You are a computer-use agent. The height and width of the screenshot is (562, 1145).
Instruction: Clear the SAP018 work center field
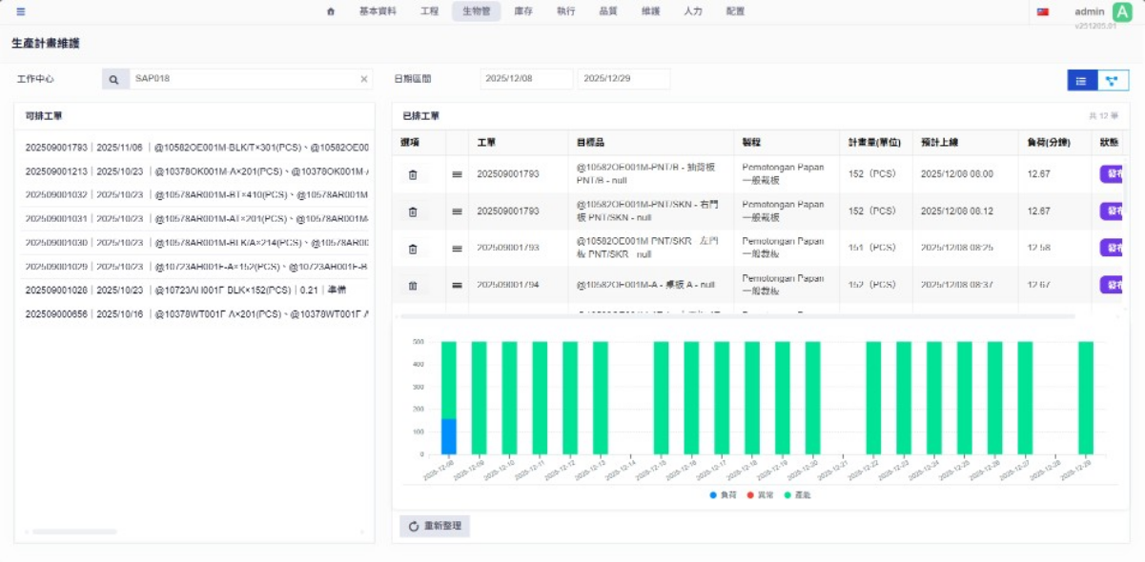tap(363, 79)
